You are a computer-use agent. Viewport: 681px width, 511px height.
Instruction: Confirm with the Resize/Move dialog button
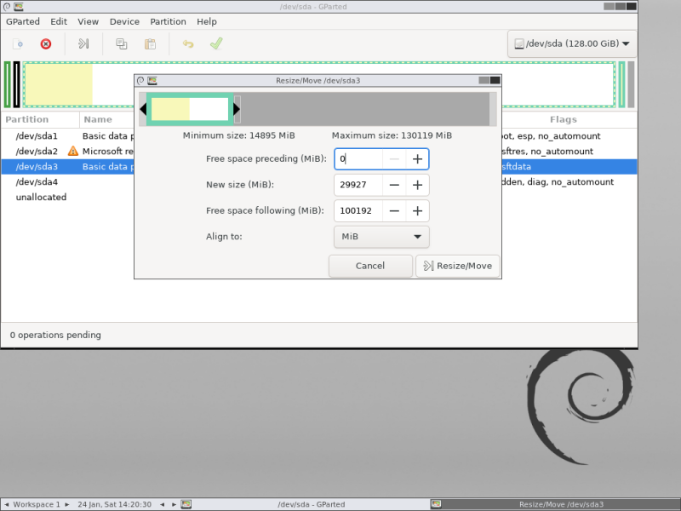tap(458, 266)
